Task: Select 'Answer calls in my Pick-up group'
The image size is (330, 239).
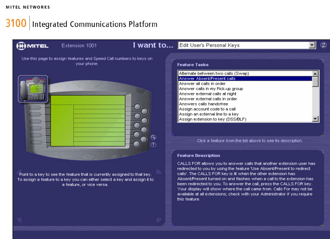Action: pyautogui.click(x=245, y=89)
